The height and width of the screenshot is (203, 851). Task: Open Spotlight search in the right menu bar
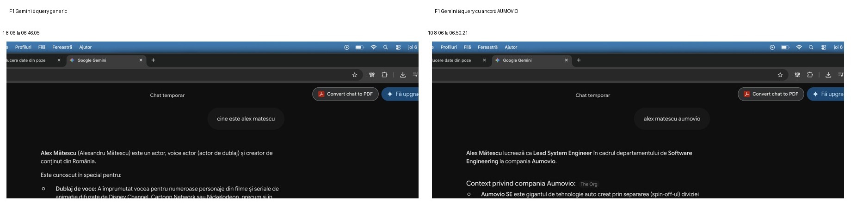[811, 47]
